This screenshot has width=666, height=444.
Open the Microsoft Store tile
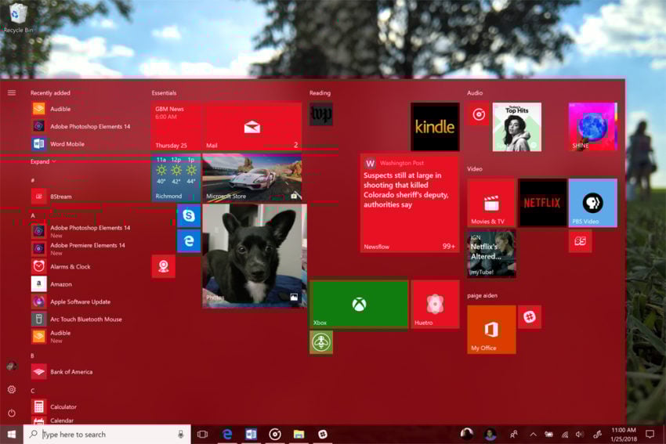[252, 178]
